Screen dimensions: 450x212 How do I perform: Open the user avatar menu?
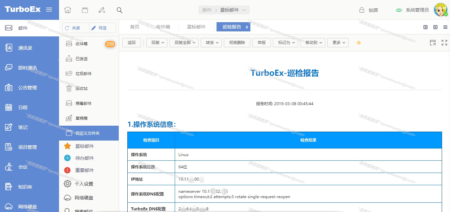(x=441, y=10)
